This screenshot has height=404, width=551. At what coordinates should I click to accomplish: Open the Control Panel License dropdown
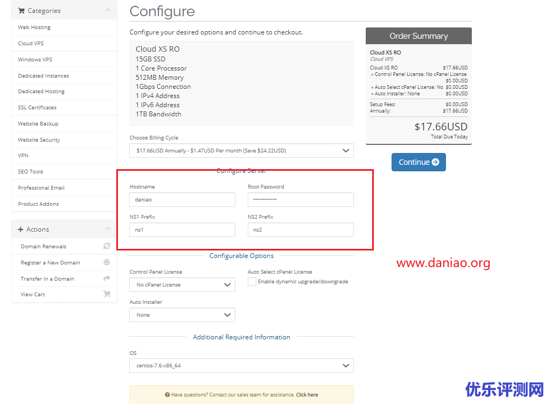click(182, 285)
